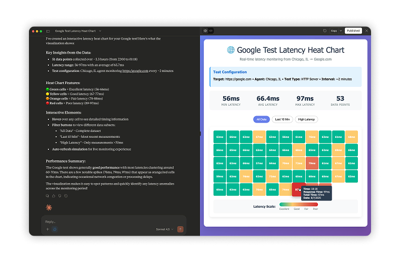Click the "Poor" latency scale label
The image size is (400, 263).
[315, 209]
